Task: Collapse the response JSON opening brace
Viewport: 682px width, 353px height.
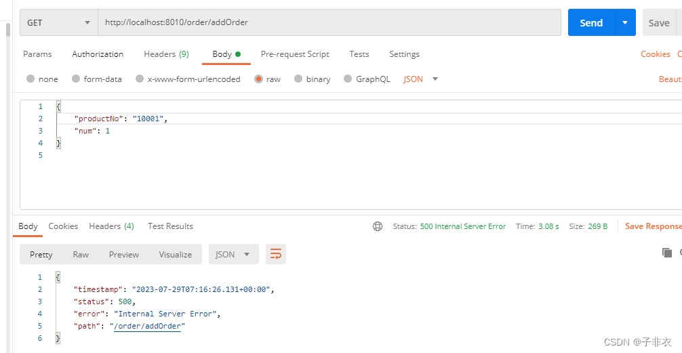Action: 58,277
